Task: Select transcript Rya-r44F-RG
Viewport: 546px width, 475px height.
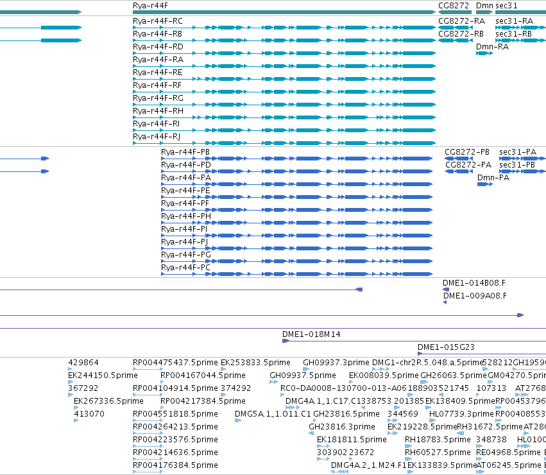Action: [158, 98]
